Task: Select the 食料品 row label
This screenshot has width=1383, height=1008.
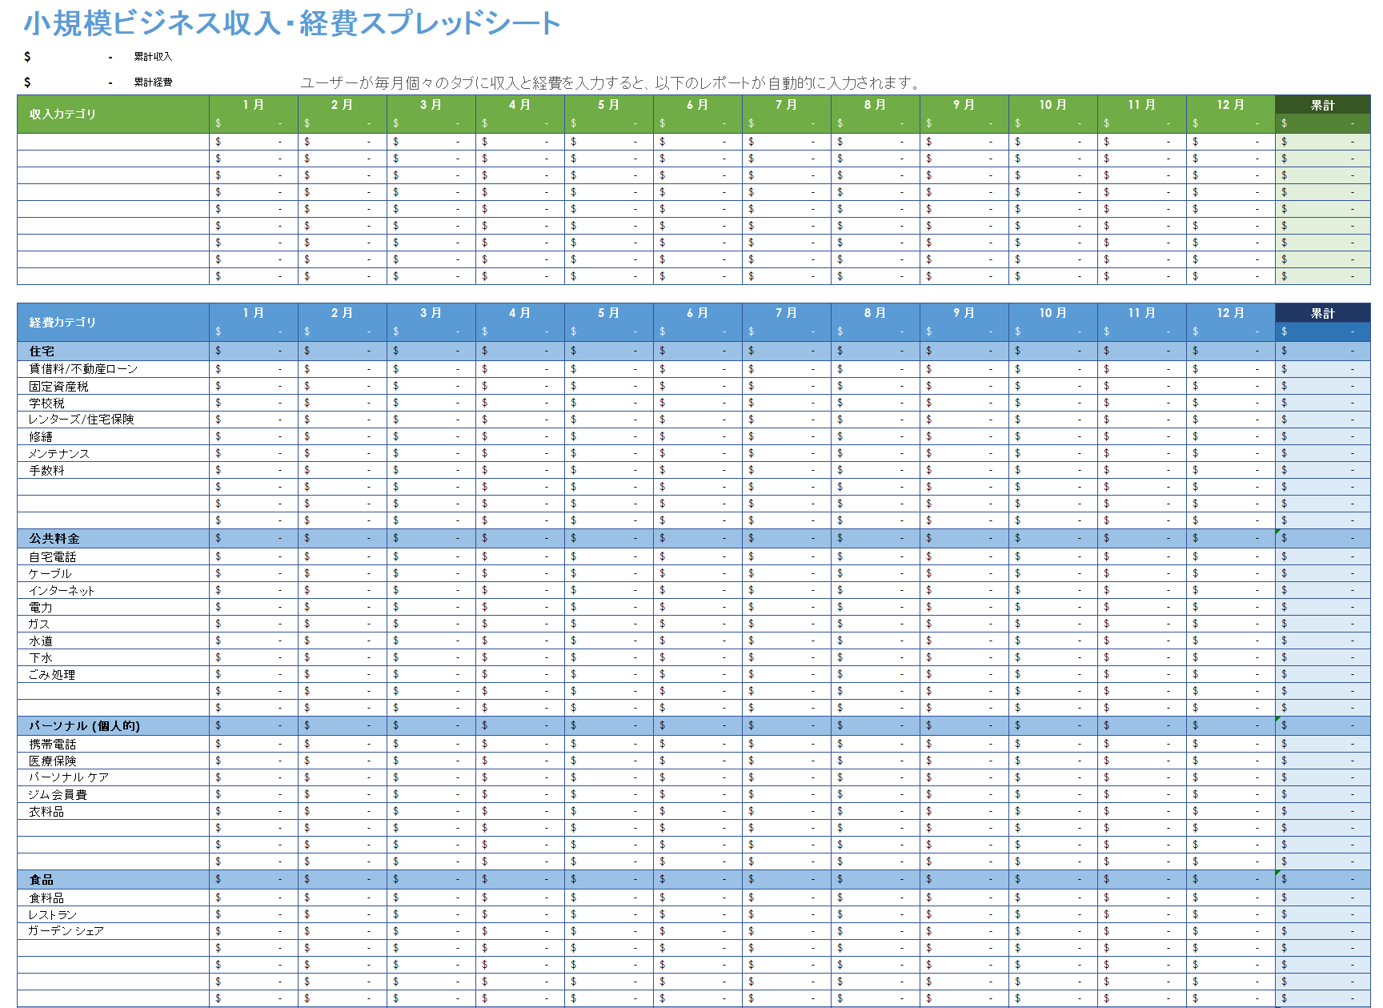Action: [x=46, y=898]
